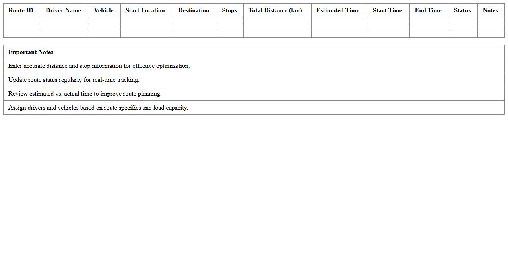Select the Estimated Time column header
Screen dimensions: 508x258
pos(338,10)
